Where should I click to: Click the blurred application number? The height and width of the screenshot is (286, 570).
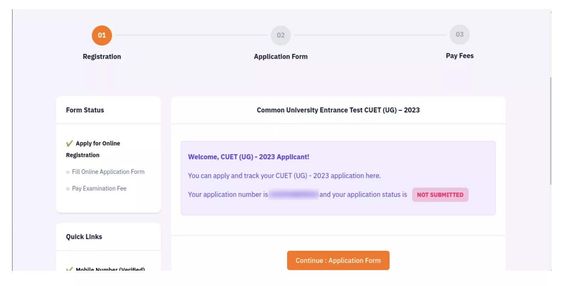tap(294, 195)
